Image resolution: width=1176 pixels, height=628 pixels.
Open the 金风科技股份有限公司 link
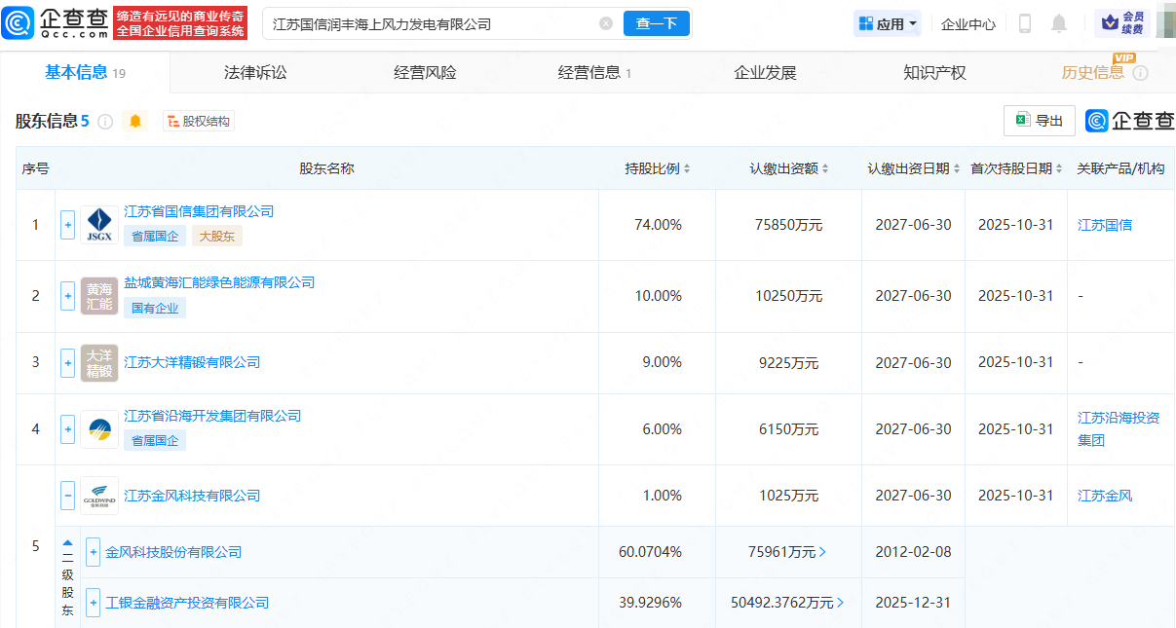point(173,552)
